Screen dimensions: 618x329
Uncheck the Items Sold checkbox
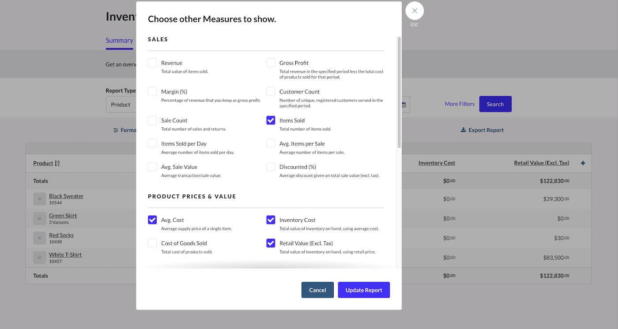click(x=271, y=120)
